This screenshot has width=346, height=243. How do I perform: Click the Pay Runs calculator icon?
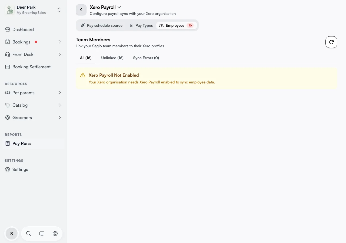point(8,143)
